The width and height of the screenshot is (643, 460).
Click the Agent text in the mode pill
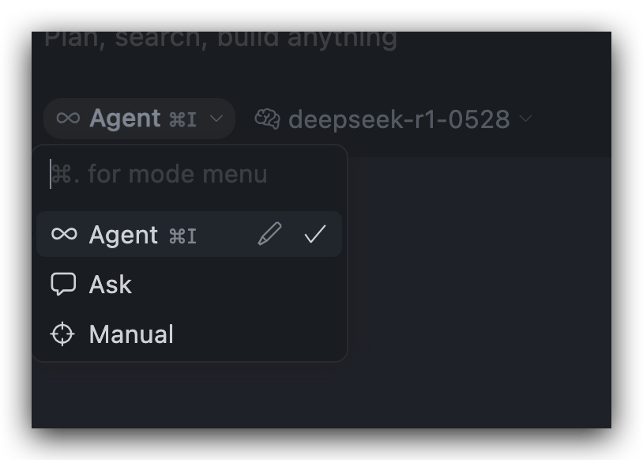pyautogui.click(x=125, y=119)
